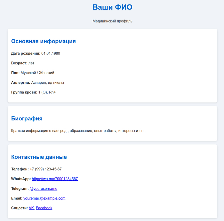Follow the VK social network link
224x221 pixels.
point(31,208)
